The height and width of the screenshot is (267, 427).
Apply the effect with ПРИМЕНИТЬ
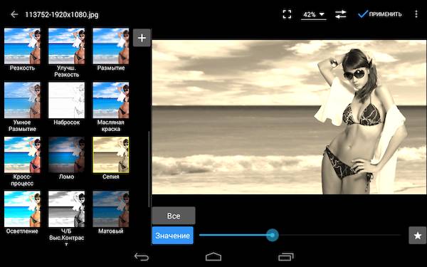coord(380,14)
